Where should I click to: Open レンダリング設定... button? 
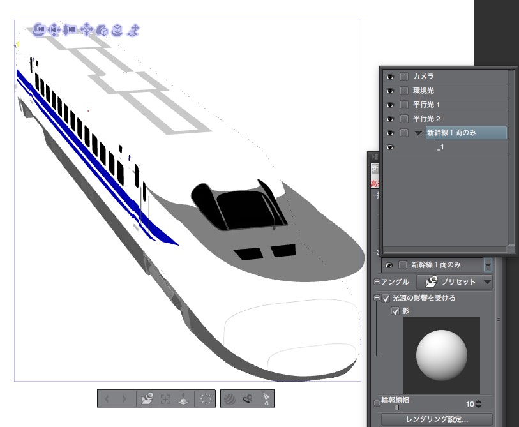[x=437, y=419]
